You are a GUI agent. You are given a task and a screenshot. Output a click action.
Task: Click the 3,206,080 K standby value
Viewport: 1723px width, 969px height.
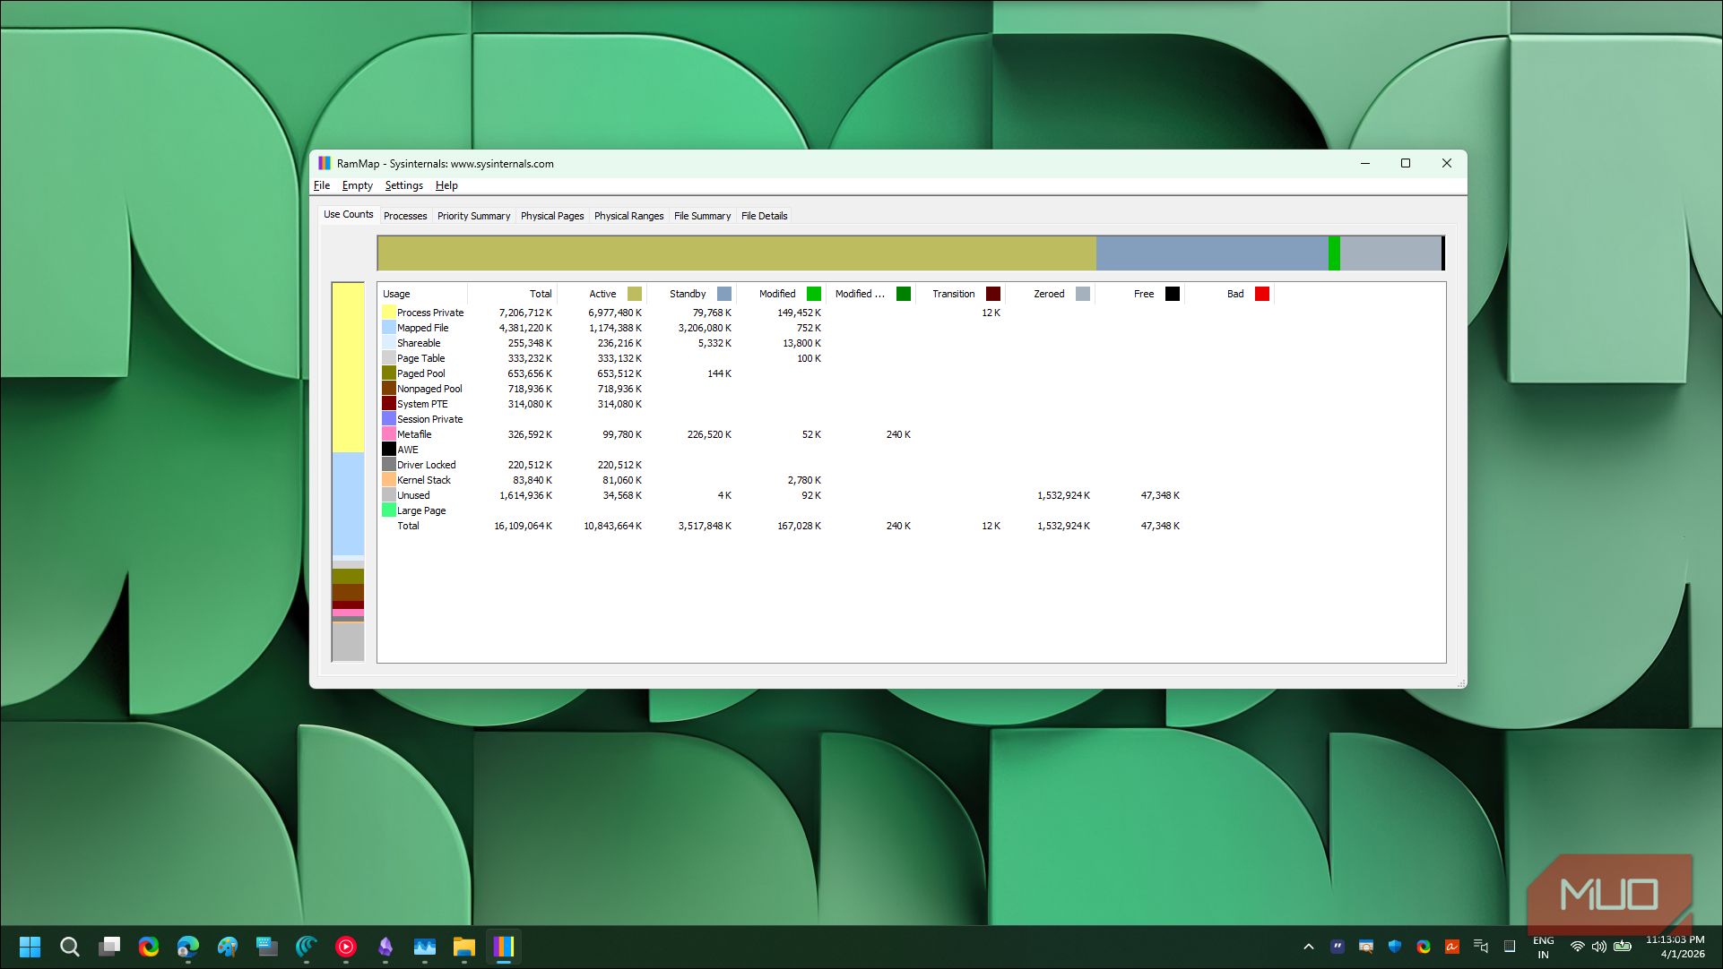706,328
